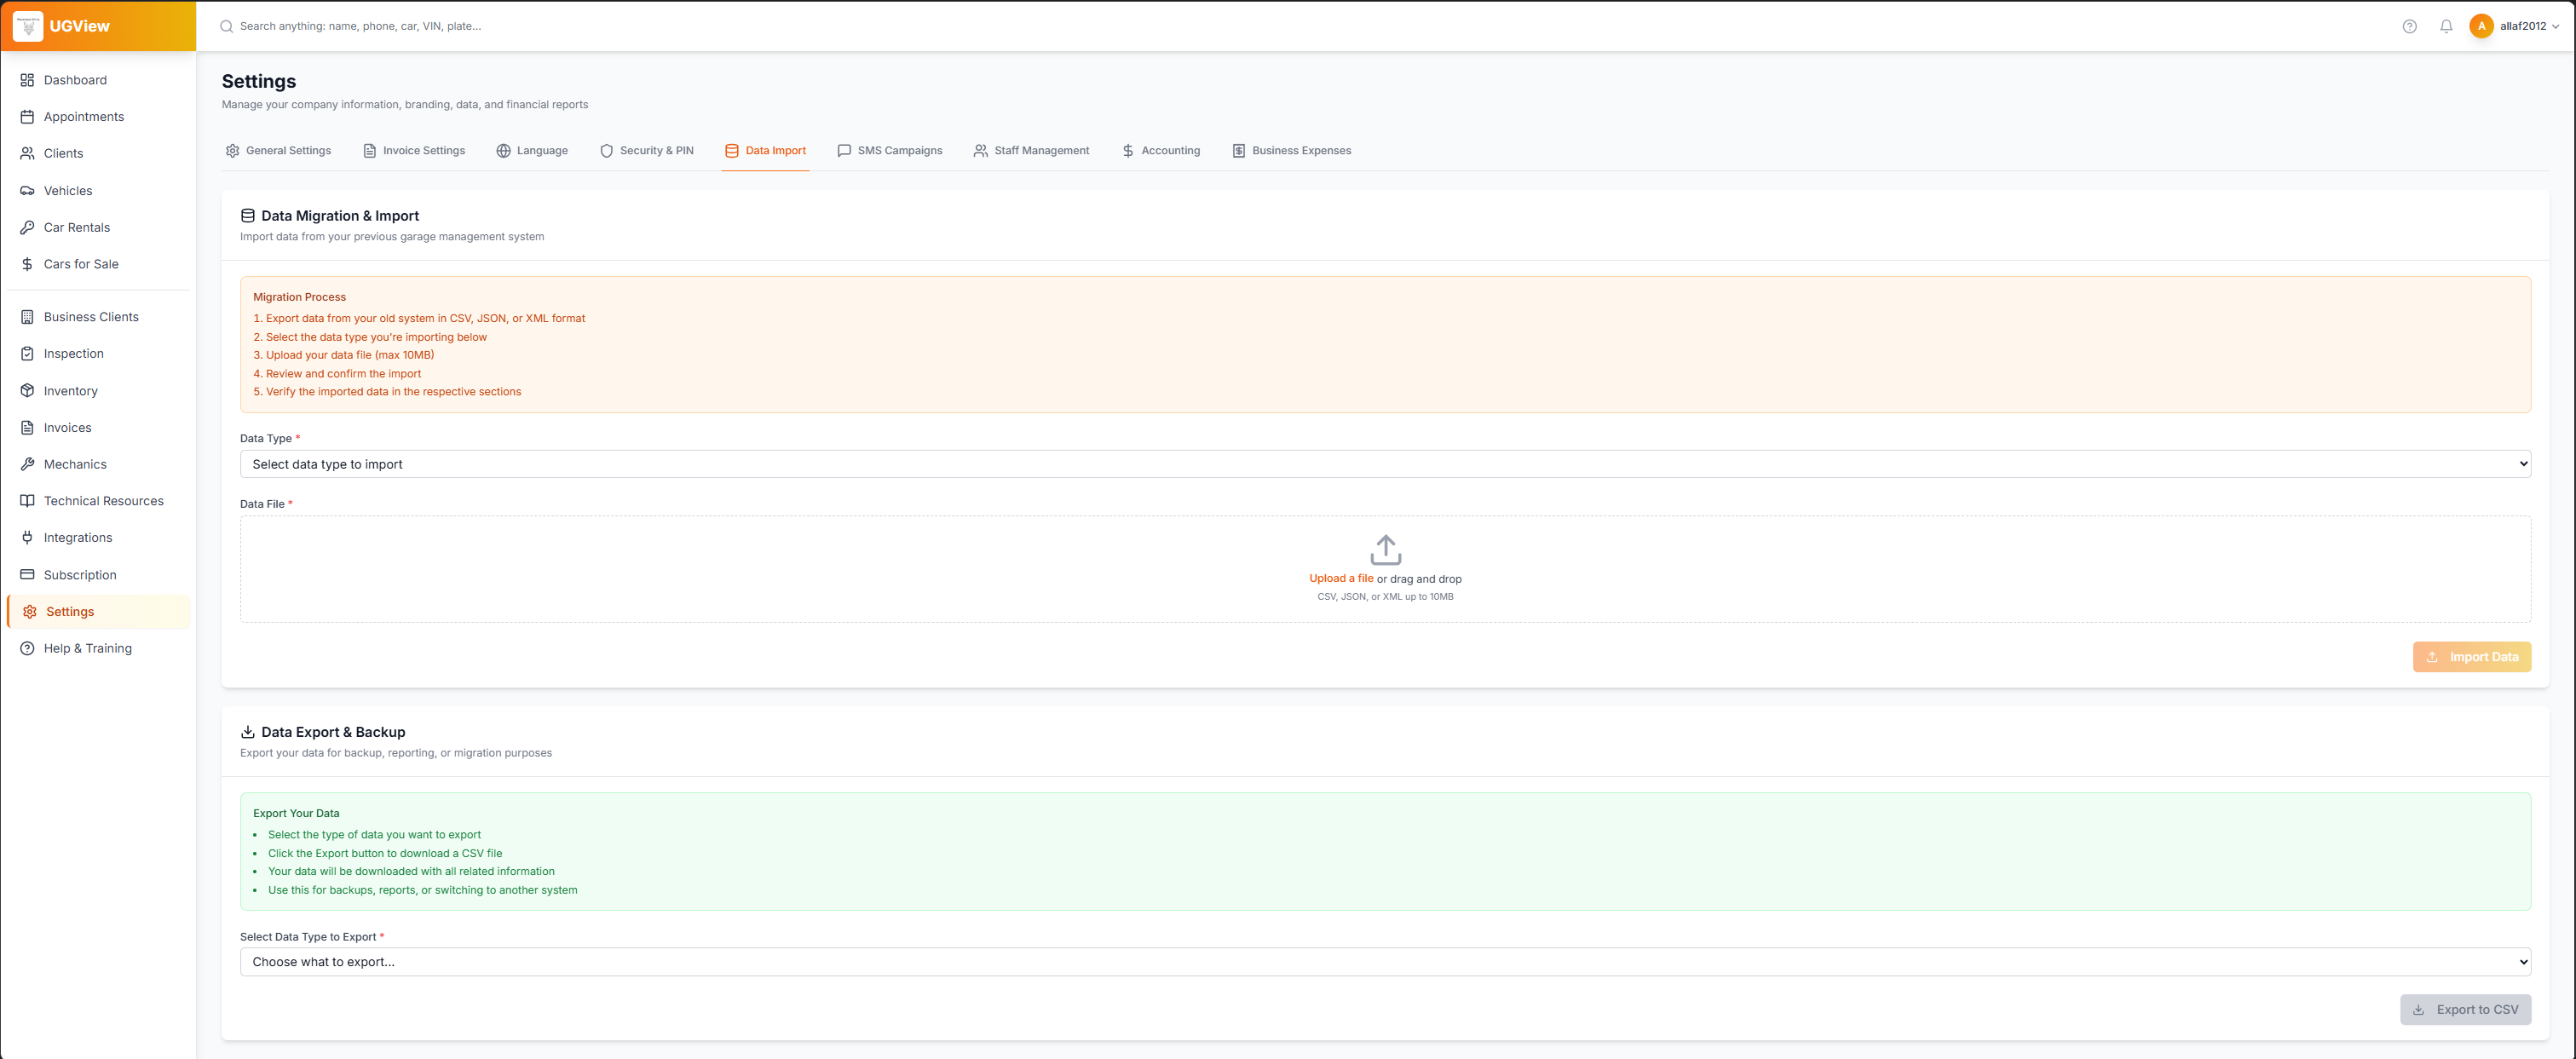This screenshot has width=2576, height=1059.
Task: Click the Data Export & Backup download icon
Action: [248, 732]
